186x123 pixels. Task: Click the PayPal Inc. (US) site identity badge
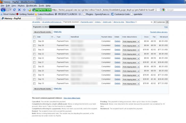[42, 10]
